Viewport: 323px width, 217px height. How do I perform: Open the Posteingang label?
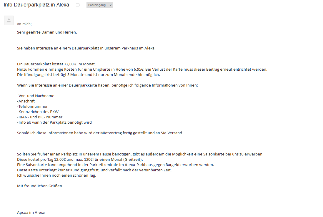tap(97, 5)
